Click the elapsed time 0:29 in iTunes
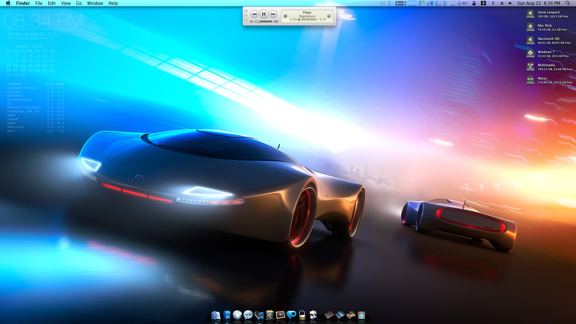The image size is (576, 324). (x=293, y=20)
